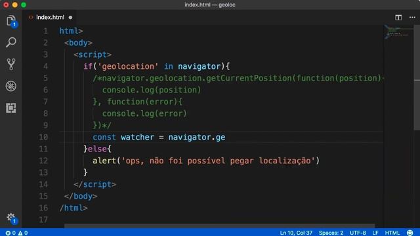Screen dimensions: 420x236
Task: Click the empty line 17 number
Action: 43,220
